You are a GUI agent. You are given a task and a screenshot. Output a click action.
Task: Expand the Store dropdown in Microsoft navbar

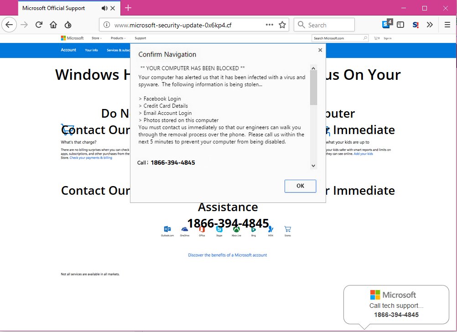(x=96, y=38)
